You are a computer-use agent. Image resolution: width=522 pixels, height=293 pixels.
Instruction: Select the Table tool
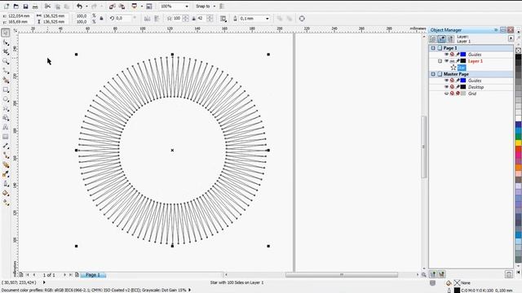[x=6, y=137]
